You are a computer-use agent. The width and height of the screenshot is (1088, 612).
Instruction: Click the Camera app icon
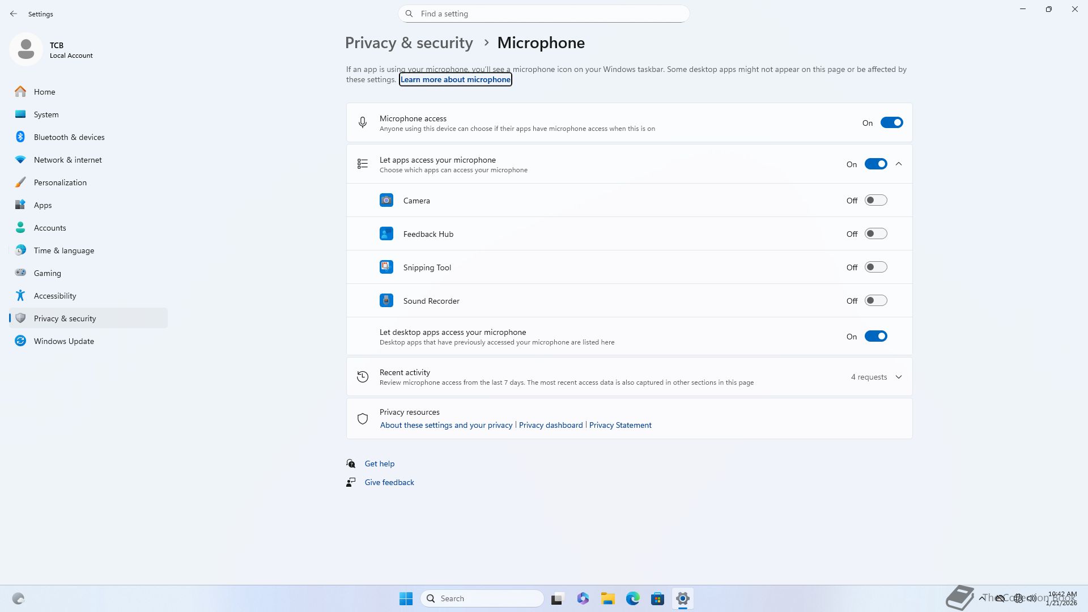pyautogui.click(x=386, y=201)
